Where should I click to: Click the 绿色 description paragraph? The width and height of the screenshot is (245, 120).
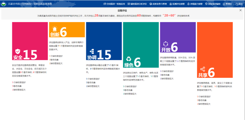click(x=140, y=76)
